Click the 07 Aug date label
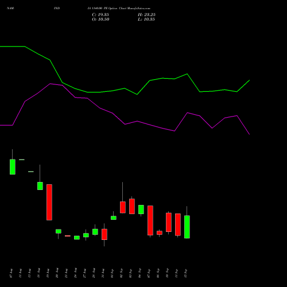The width and height of the screenshot is (287, 287). (11, 273)
